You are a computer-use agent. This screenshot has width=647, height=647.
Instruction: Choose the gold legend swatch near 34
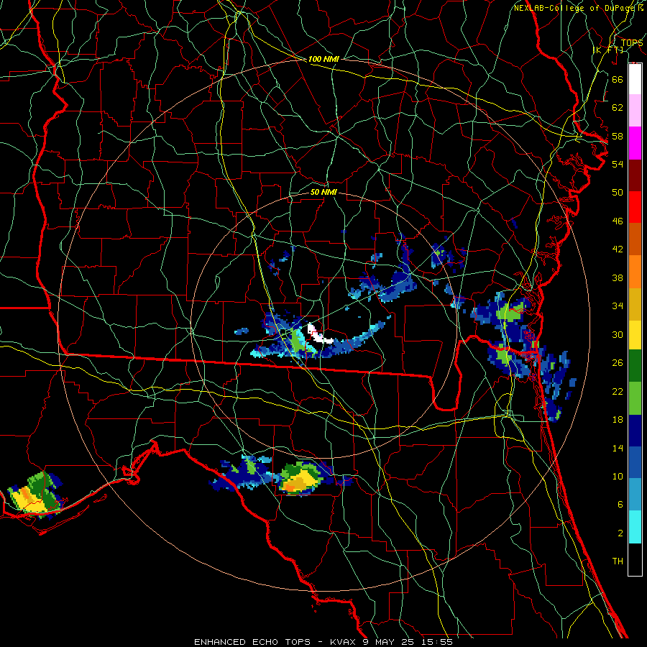tap(635, 304)
